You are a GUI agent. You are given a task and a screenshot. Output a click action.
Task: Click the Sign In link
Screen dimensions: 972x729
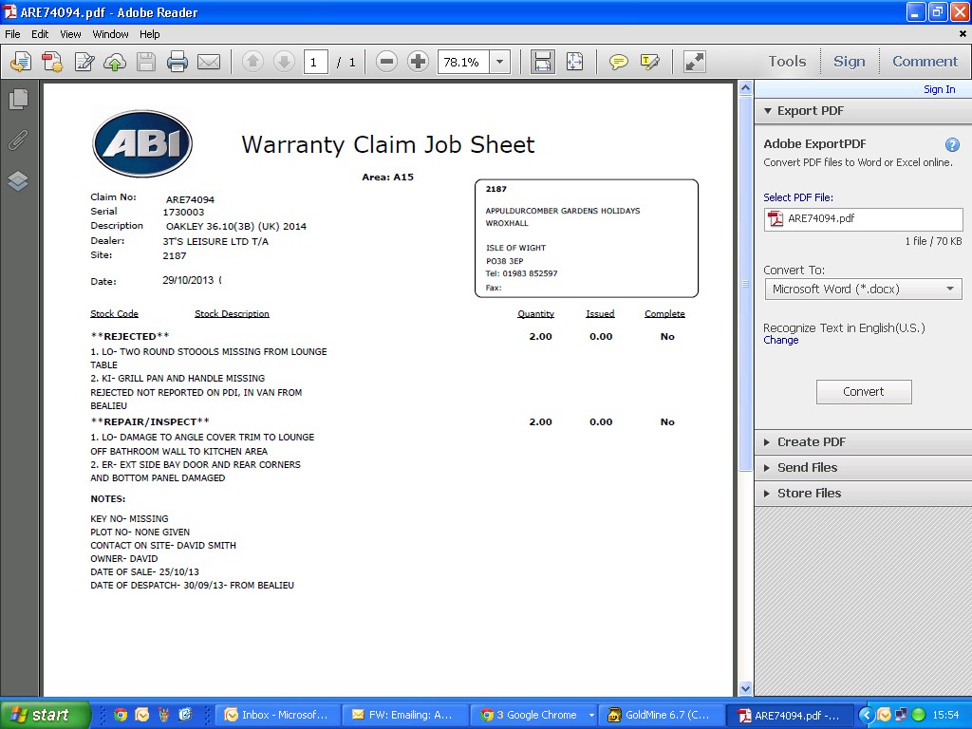point(939,89)
